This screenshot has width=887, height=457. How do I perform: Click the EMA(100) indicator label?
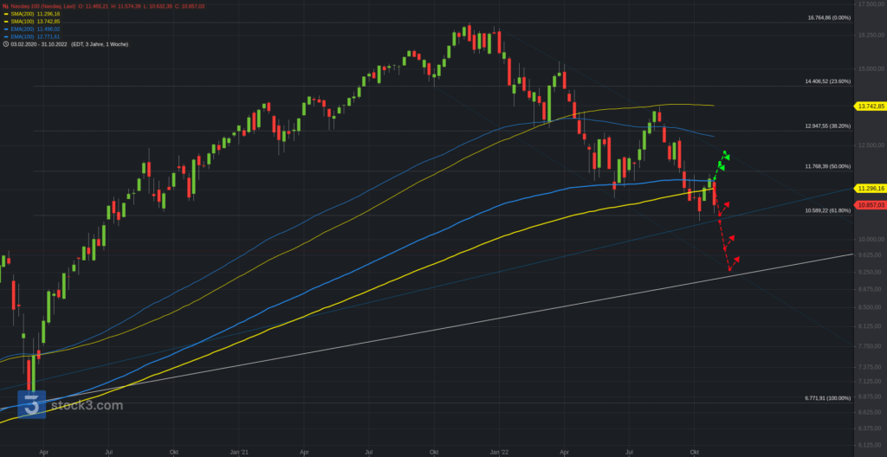(x=23, y=36)
